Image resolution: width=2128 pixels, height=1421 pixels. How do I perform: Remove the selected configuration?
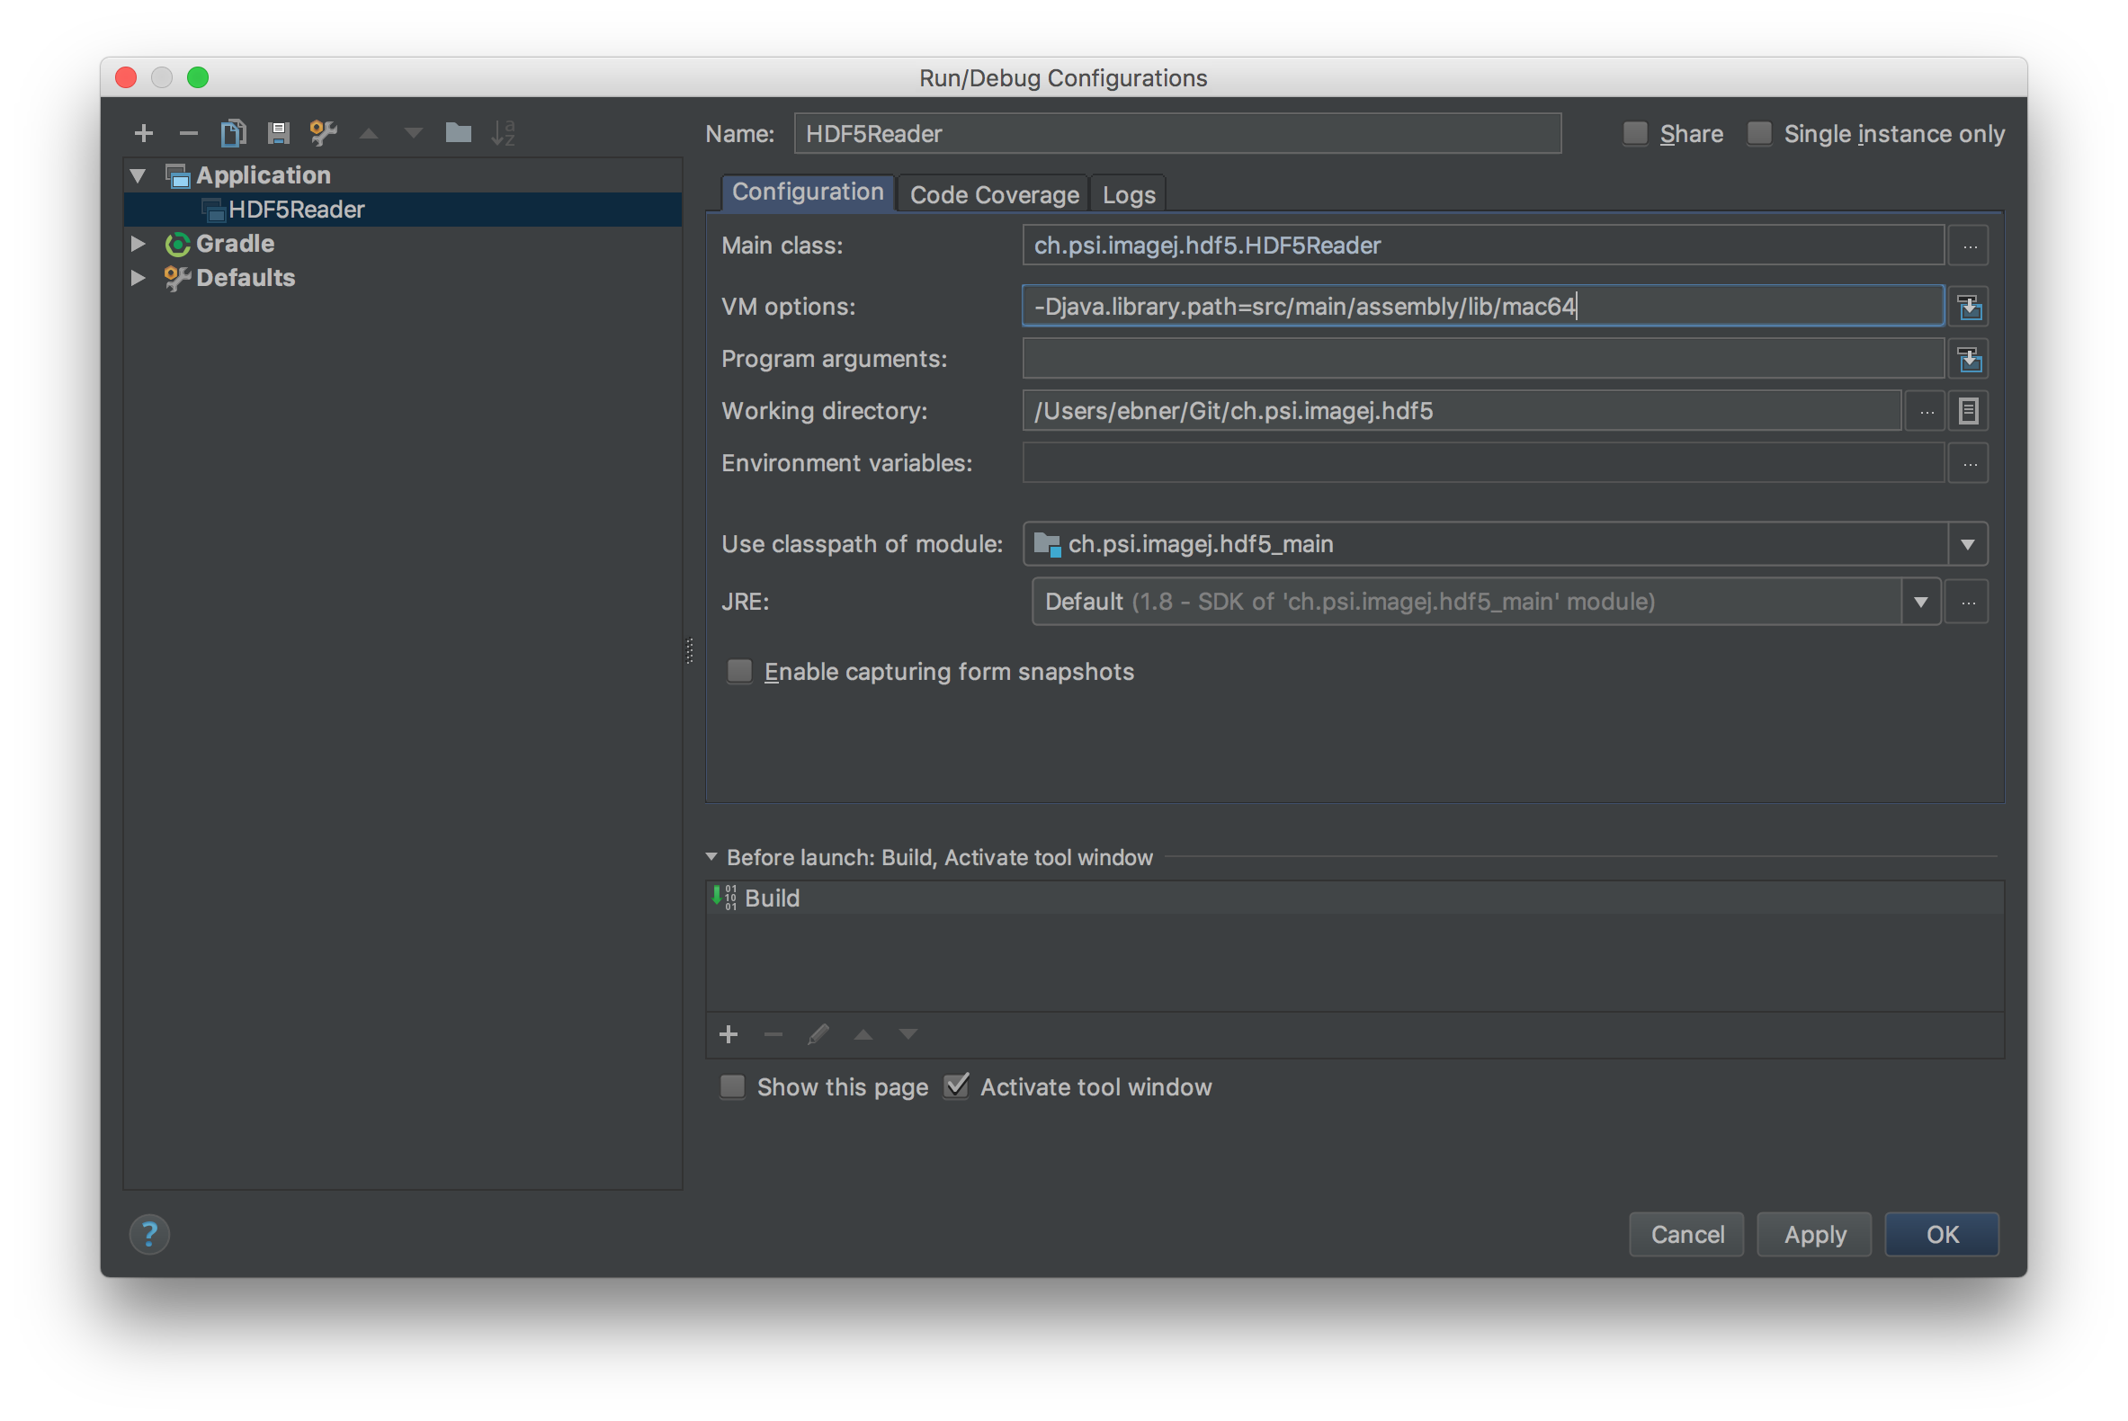(189, 133)
